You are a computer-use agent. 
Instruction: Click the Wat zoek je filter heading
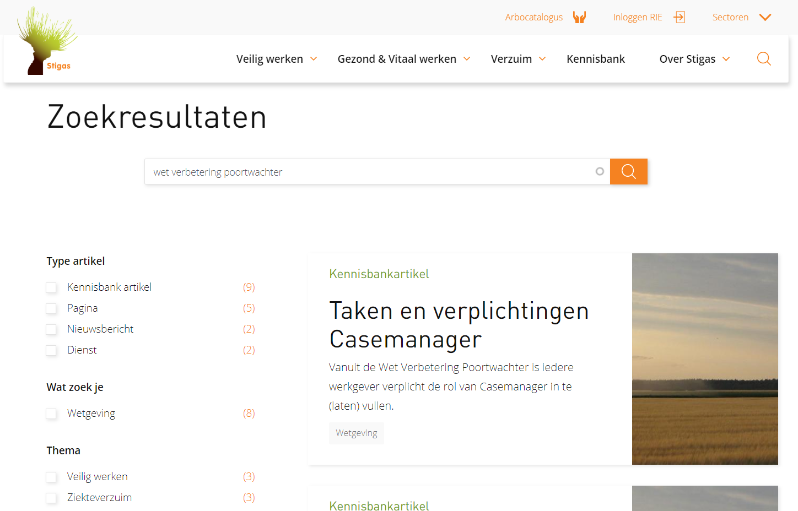(75, 387)
